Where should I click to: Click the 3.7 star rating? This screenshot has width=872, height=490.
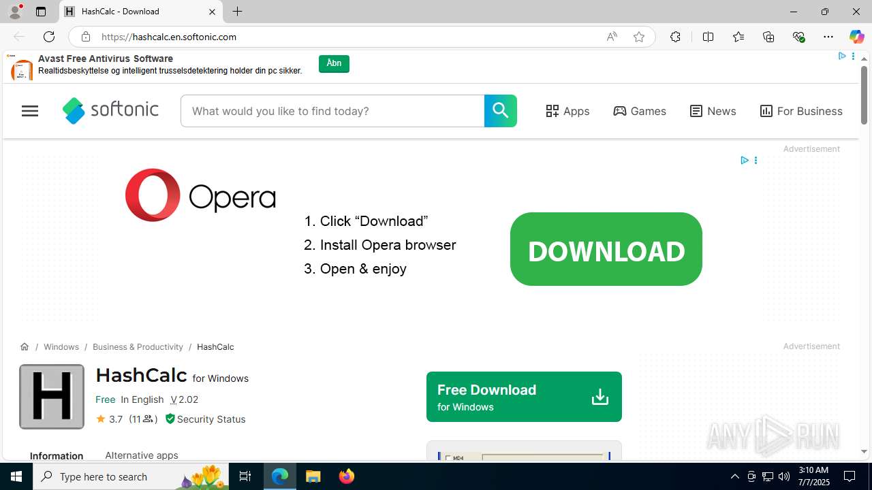[x=109, y=419]
